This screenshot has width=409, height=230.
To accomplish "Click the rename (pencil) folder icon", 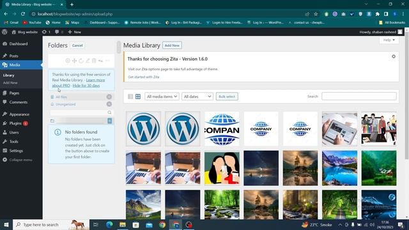I will [88, 61].
